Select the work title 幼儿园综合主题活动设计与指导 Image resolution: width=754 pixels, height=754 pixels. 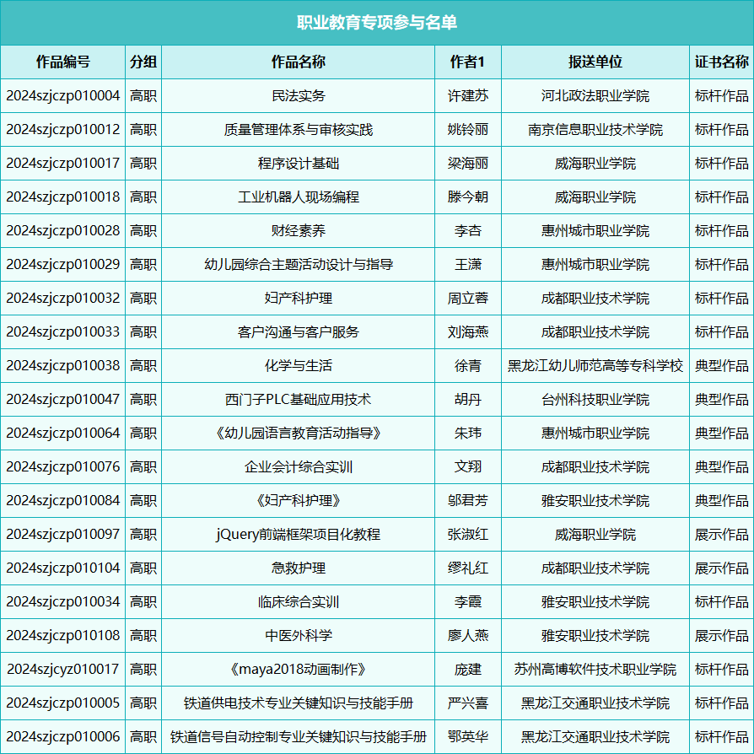click(298, 264)
